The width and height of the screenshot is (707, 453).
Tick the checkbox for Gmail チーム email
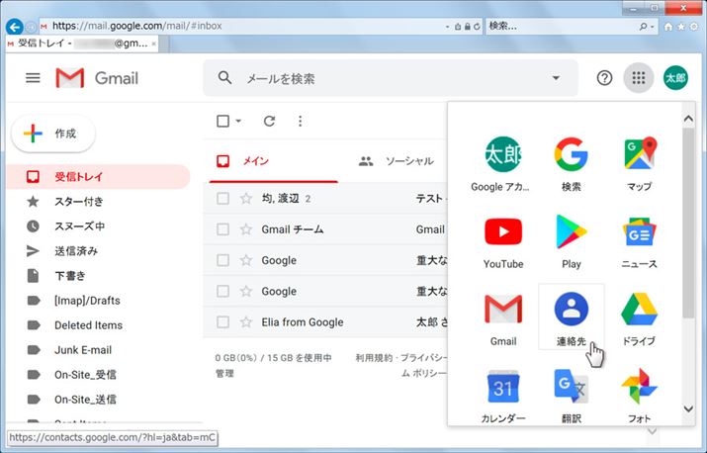[x=222, y=229]
